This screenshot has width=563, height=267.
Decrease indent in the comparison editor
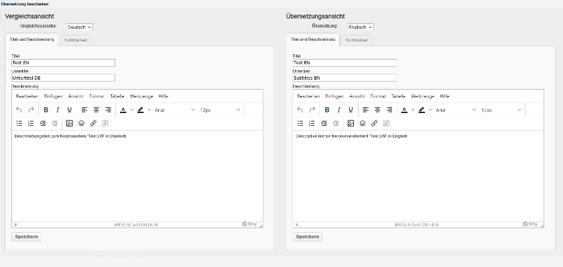[x=55, y=123]
